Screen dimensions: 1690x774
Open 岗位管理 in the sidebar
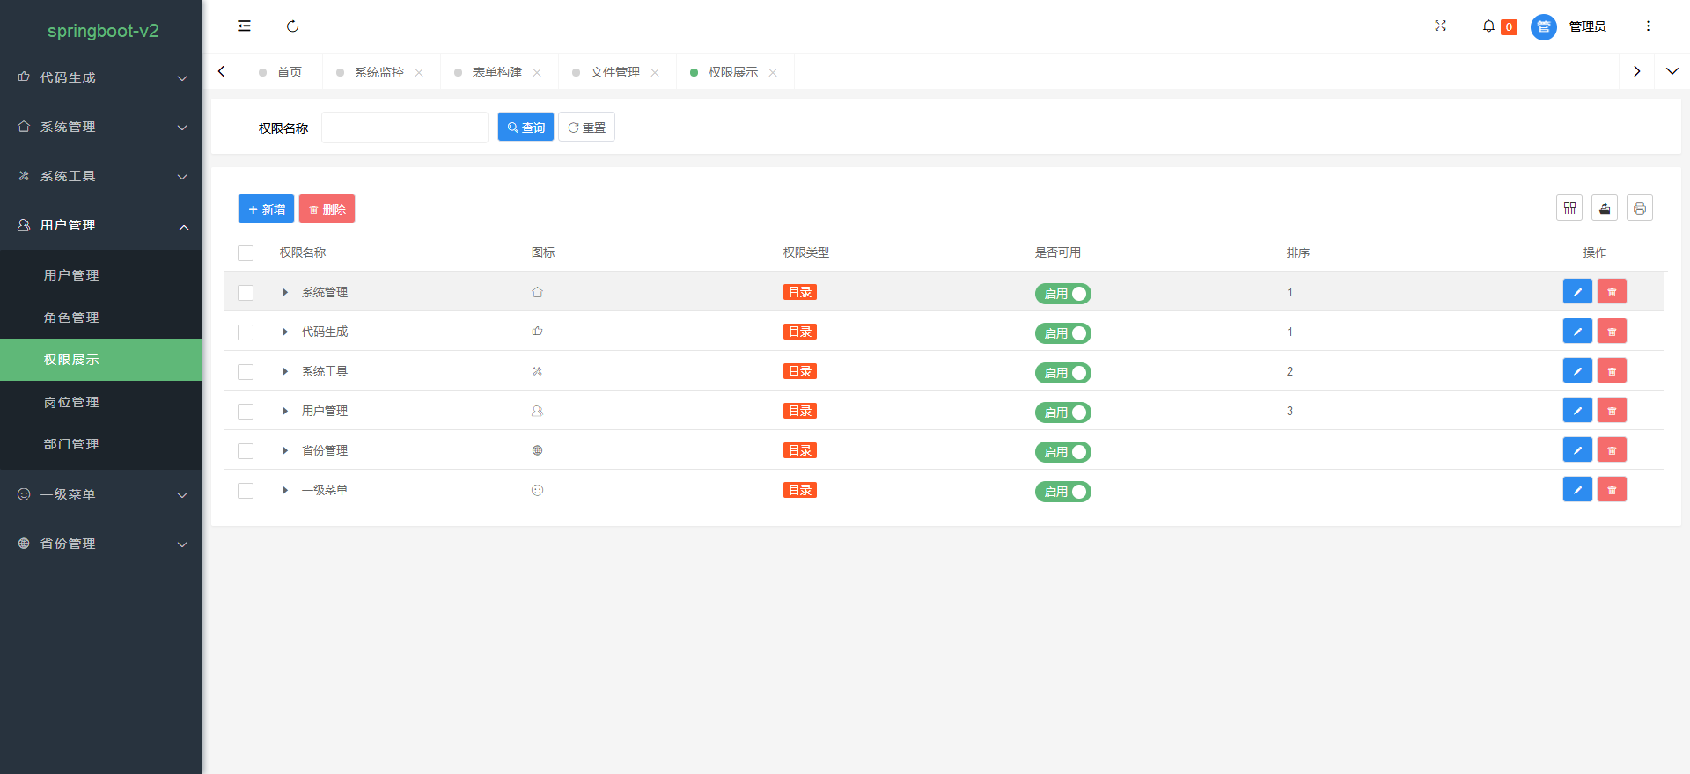pyautogui.click(x=101, y=402)
